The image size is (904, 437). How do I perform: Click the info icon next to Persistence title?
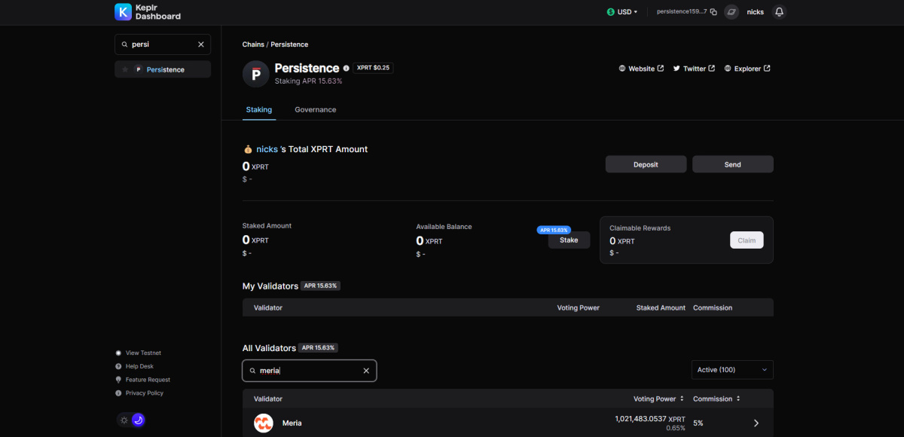pos(347,69)
